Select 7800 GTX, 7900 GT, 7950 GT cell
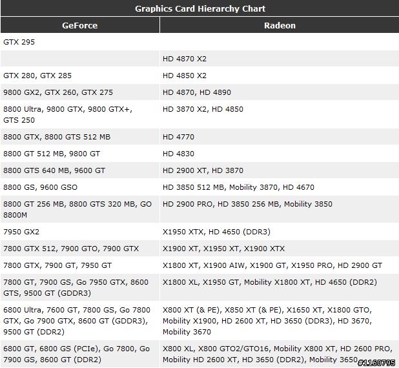The image size is (399, 368). click(x=80, y=265)
